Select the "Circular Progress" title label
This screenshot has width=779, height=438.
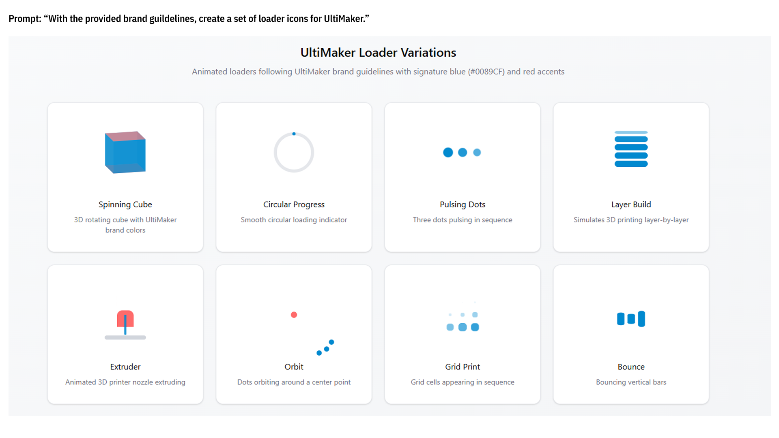tap(294, 204)
